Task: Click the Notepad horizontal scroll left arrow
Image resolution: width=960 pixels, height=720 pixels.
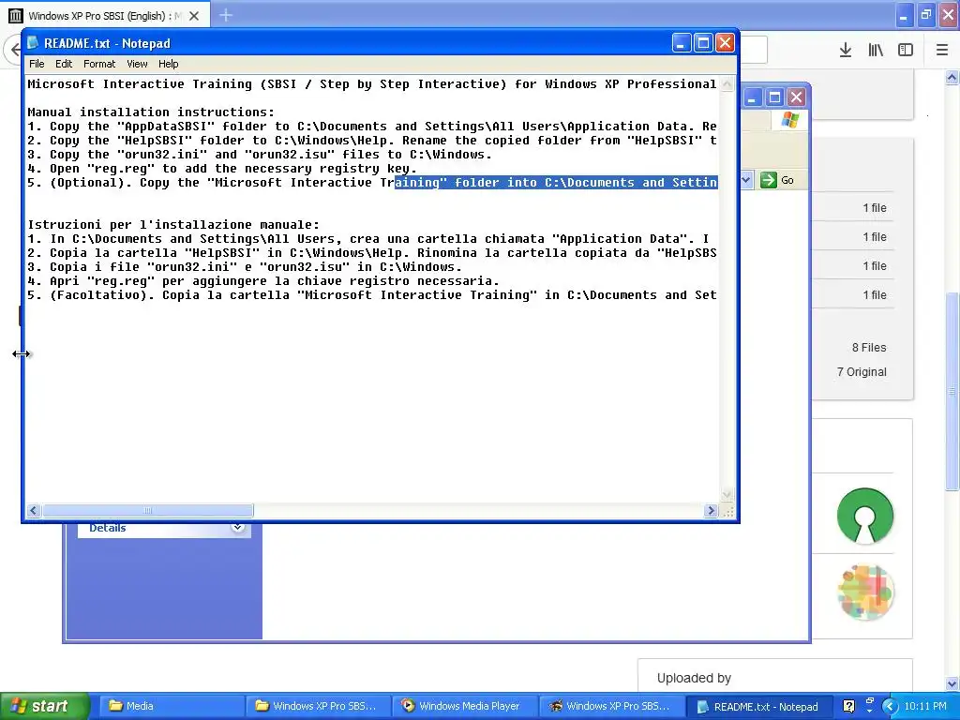Action: tap(34, 511)
